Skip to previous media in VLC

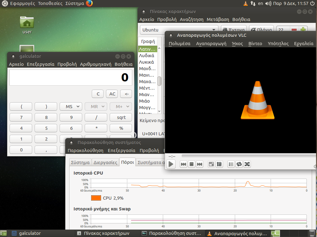pos(184,164)
